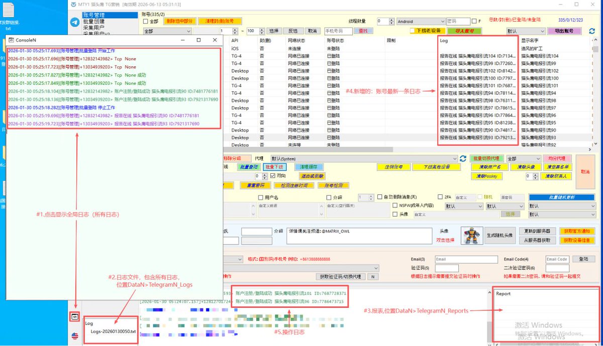Click the console log toggle icon
The image size is (603, 346).
[75, 317]
